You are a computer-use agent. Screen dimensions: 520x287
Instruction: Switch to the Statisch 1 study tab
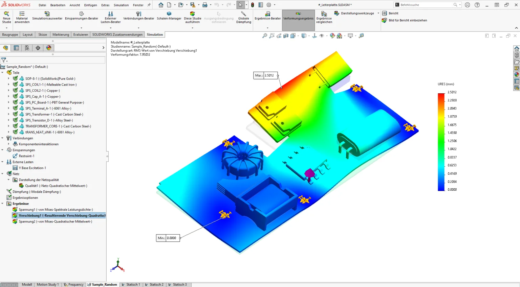point(131,284)
